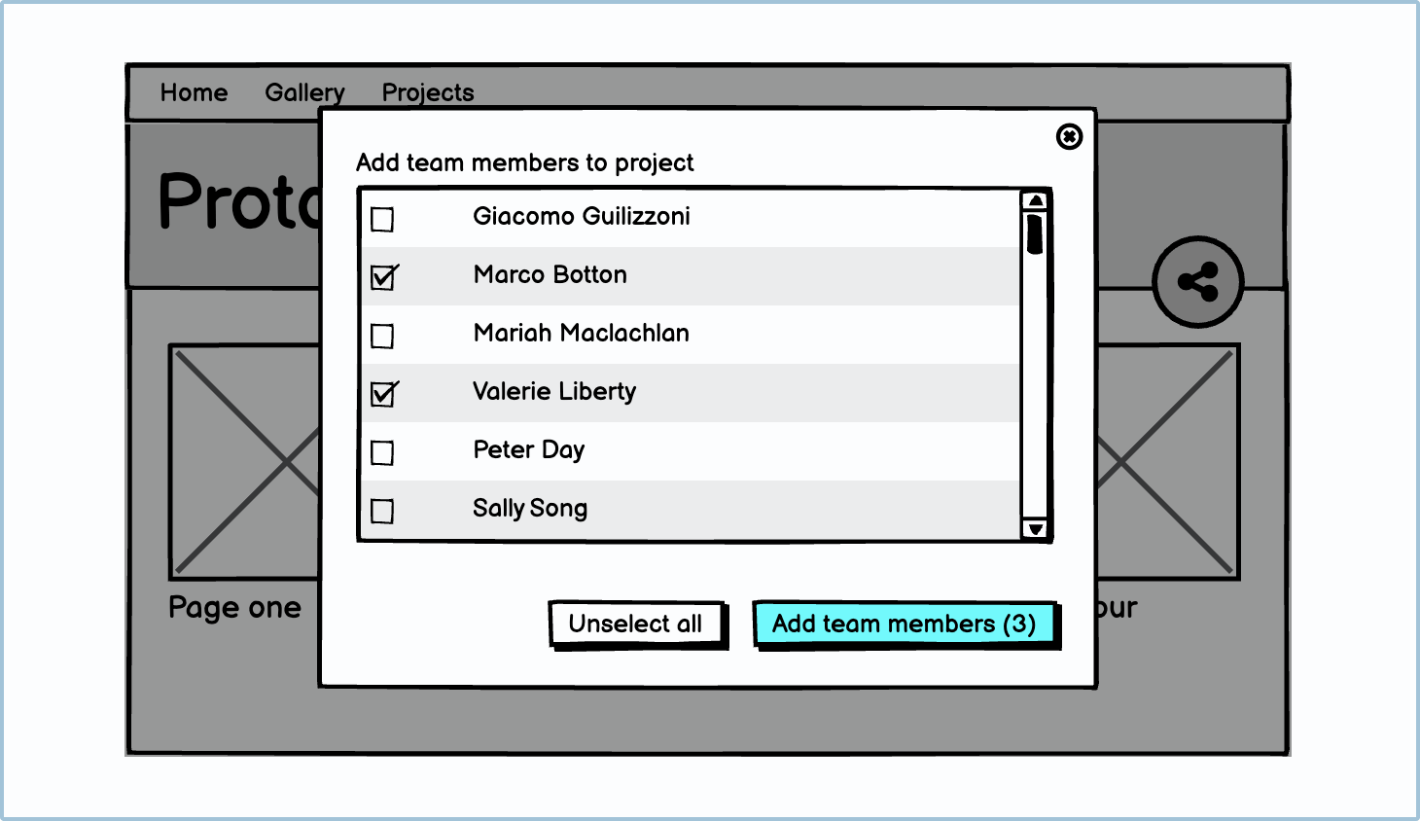This screenshot has width=1420, height=821.
Task: Open the Home menu item
Action: [x=194, y=93]
